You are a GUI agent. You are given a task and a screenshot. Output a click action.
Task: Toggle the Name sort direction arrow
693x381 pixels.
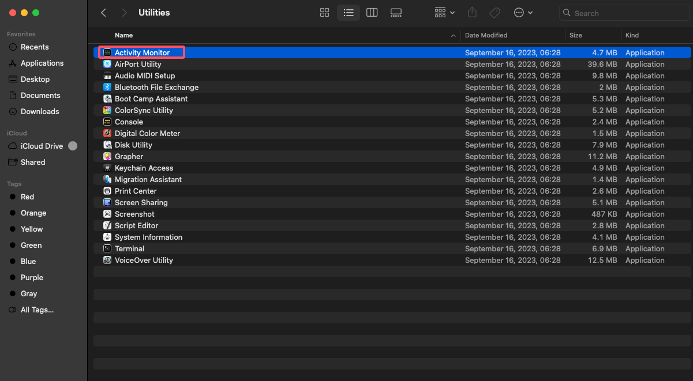point(453,36)
